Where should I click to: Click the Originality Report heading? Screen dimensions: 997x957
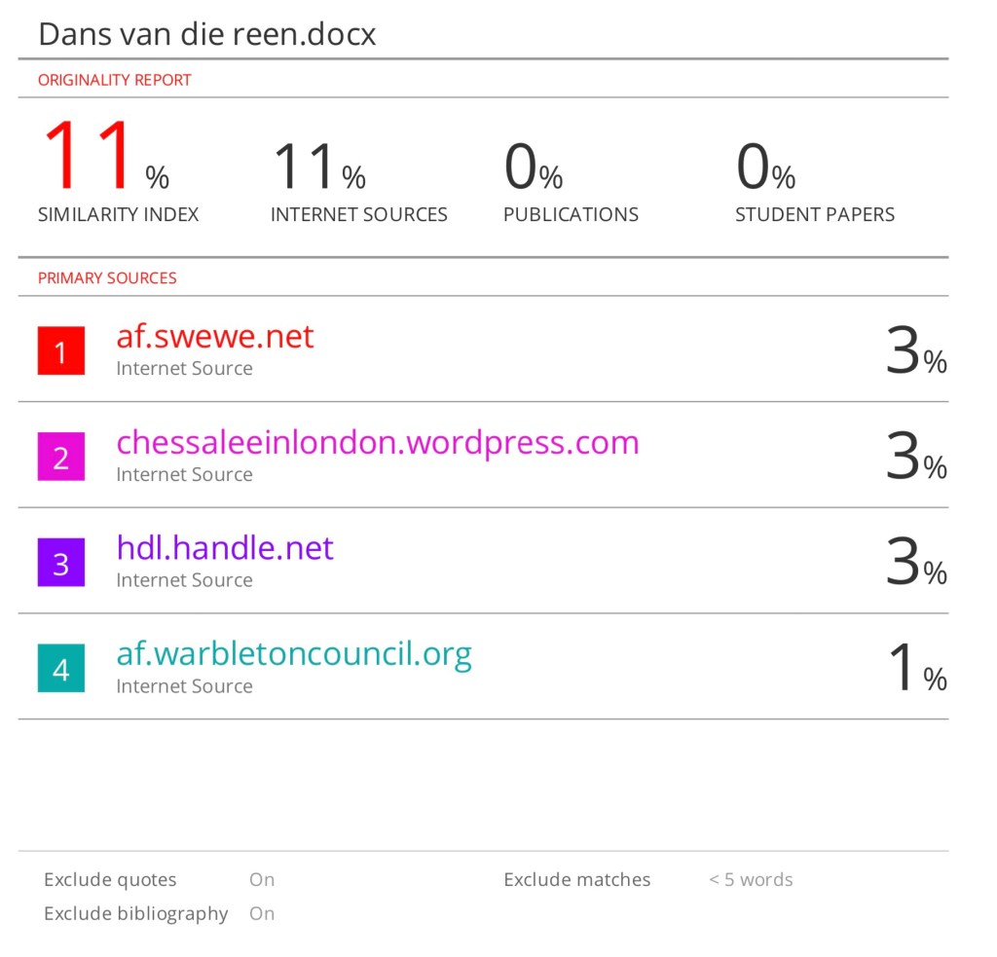point(115,80)
